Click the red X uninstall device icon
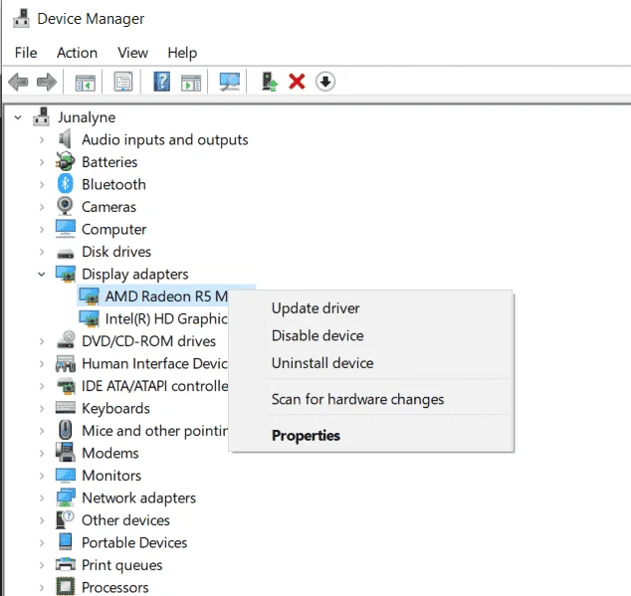This screenshot has width=631, height=596. pyautogui.click(x=297, y=82)
